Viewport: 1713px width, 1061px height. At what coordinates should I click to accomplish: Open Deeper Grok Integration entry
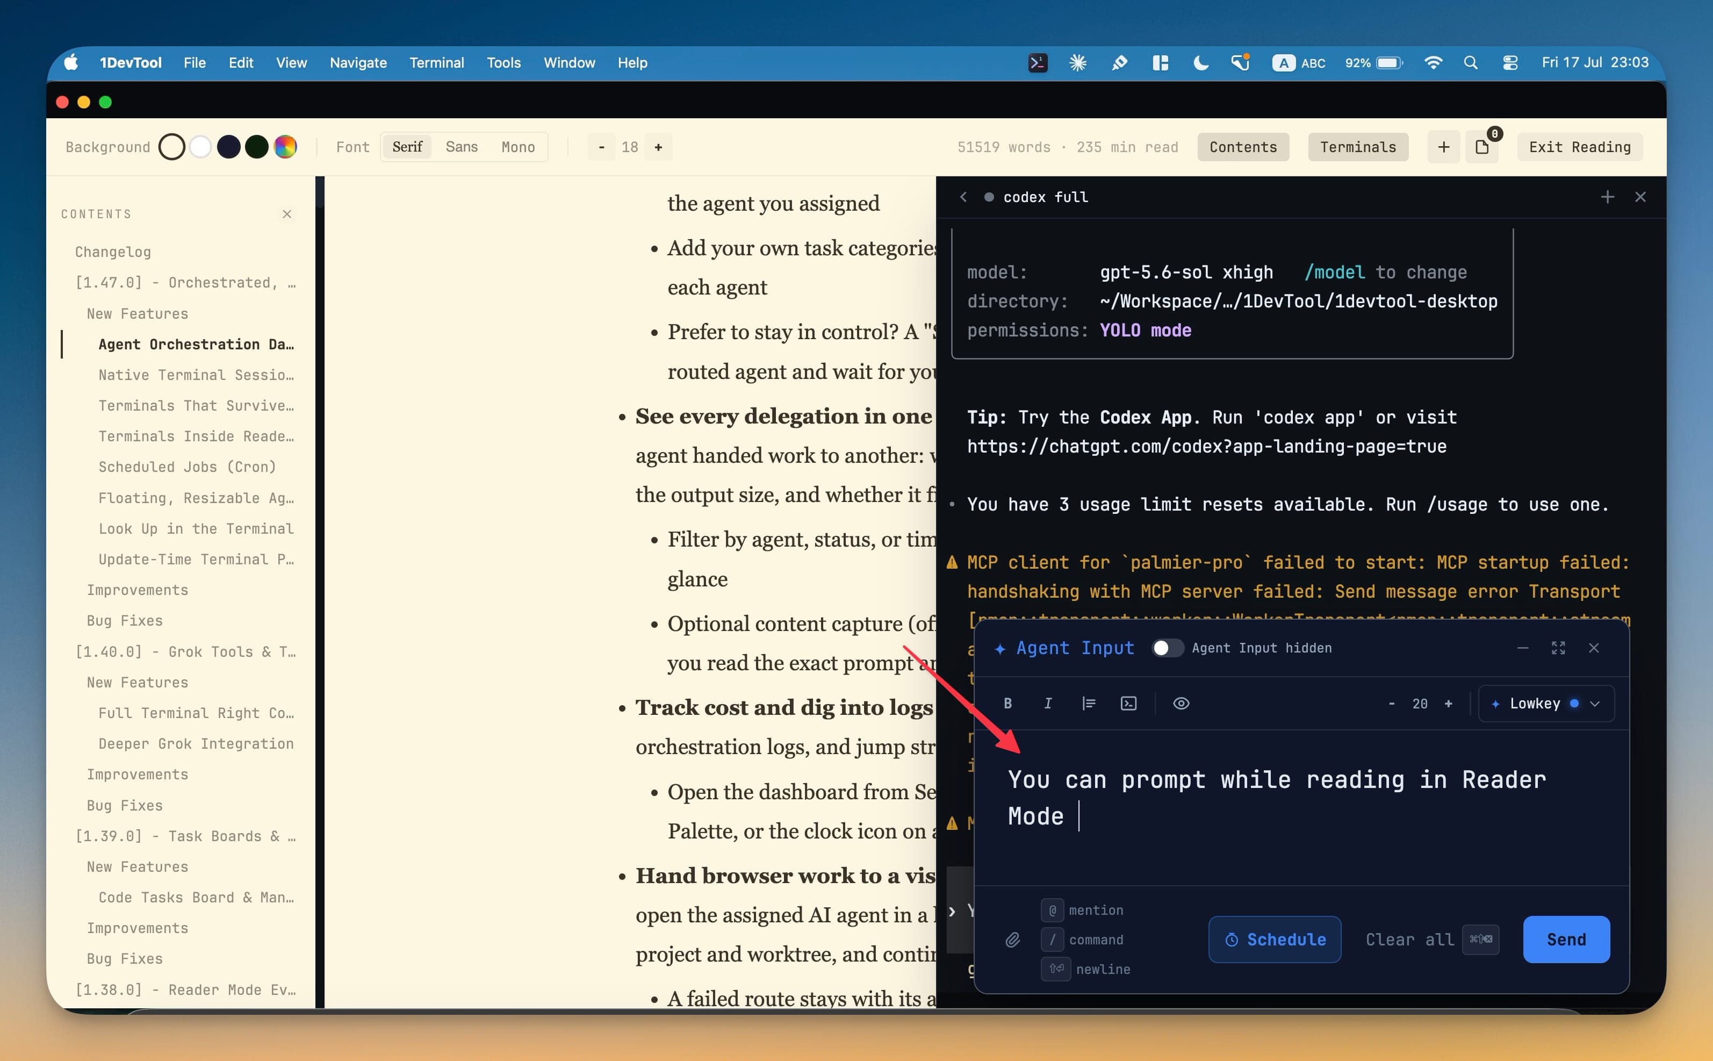[196, 743]
